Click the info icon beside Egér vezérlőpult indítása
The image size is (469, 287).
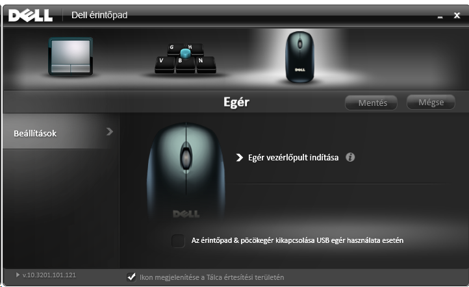(x=350, y=157)
